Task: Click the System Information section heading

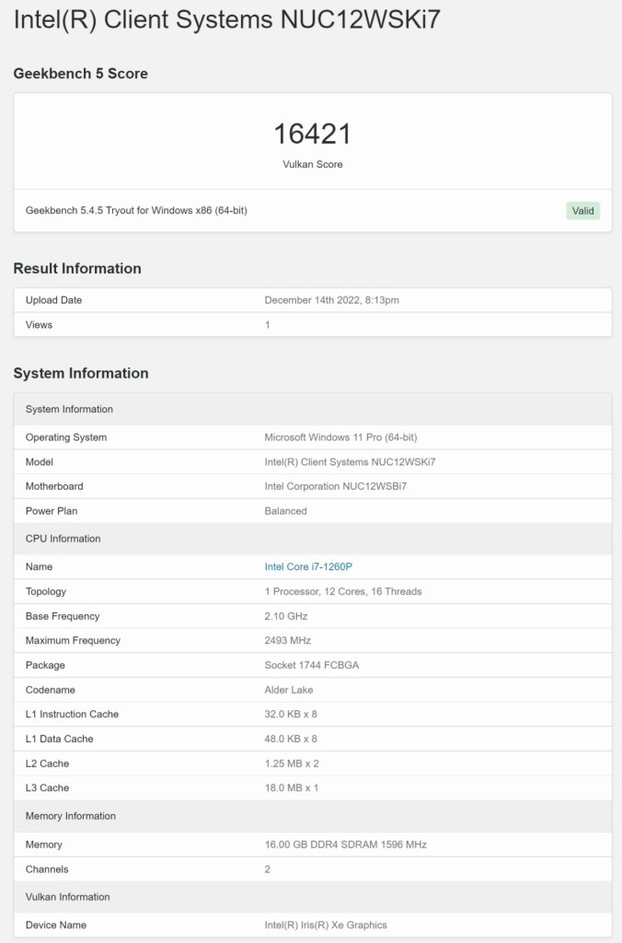Action: tap(81, 373)
